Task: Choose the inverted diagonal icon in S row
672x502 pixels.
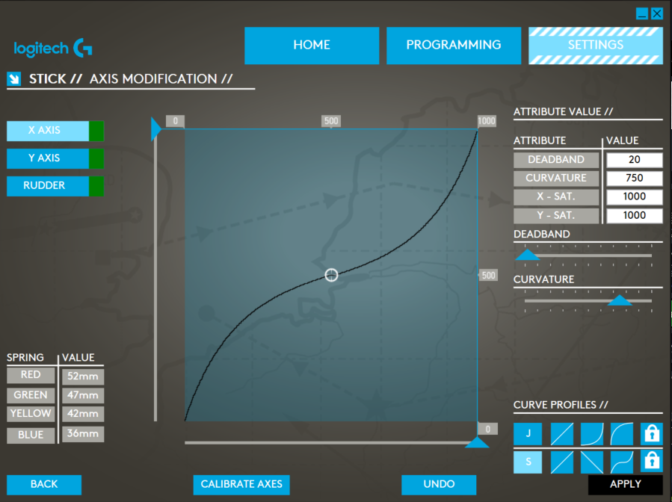Action: tap(592, 462)
